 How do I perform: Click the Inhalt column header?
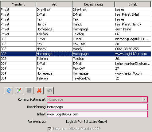pyautogui.click(x=133, y=4)
